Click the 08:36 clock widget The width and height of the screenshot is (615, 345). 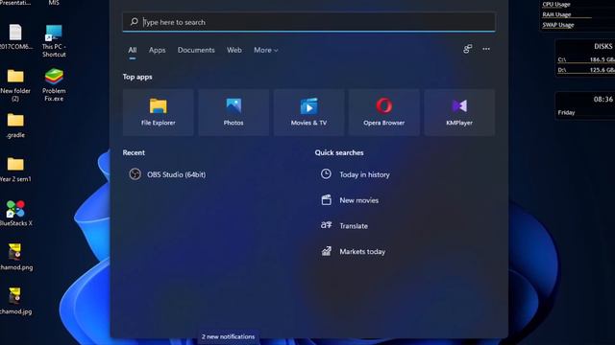(x=603, y=99)
